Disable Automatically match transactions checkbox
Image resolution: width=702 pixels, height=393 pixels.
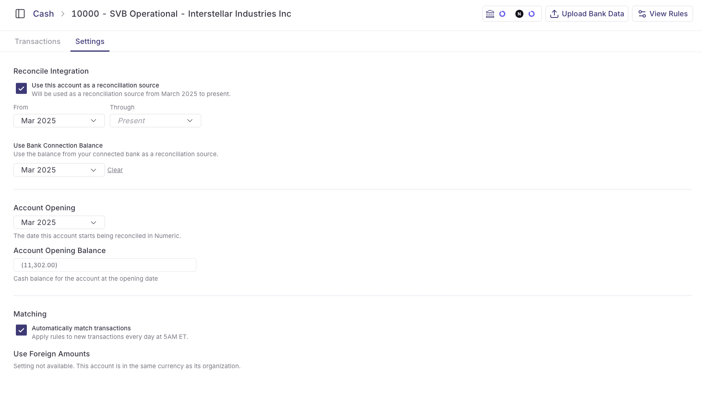point(21,330)
